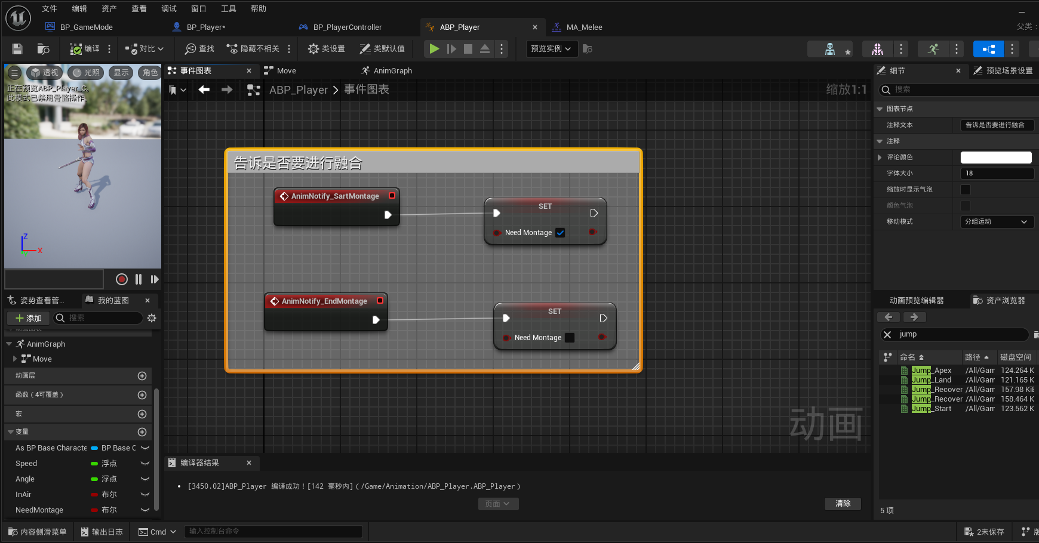Toggle visibility eye for Speed variable
1039x543 pixels.
145,464
